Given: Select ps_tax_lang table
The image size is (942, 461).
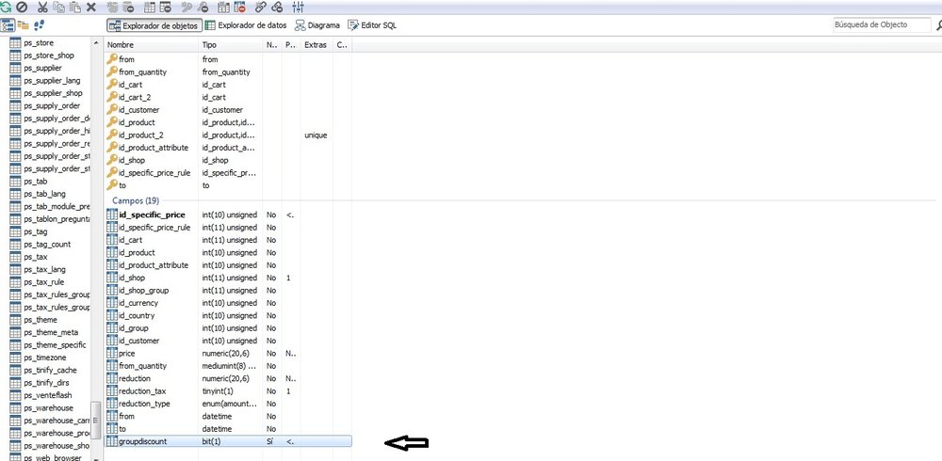Looking at the screenshot, I should pos(45,269).
